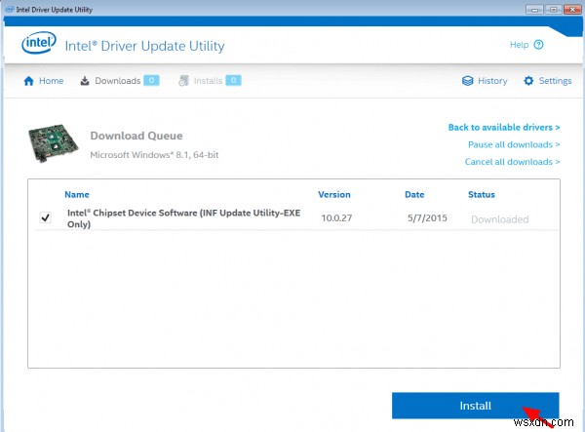Click the Intel logo
Screen dimensions: 585x432
point(39,43)
